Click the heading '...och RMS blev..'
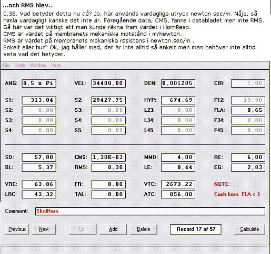This screenshot has height=254, width=271. point(27,5)
